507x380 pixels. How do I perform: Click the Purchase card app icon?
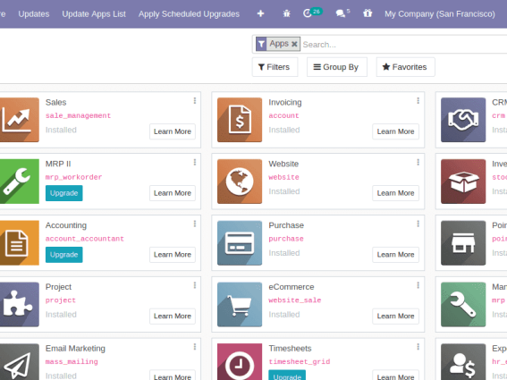click(x=240, y=243)
